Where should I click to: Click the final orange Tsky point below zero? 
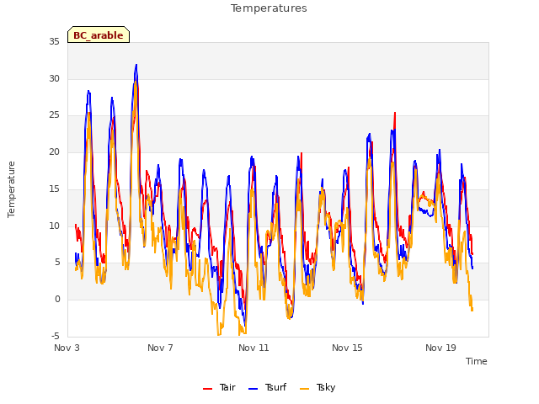[472, 310]
